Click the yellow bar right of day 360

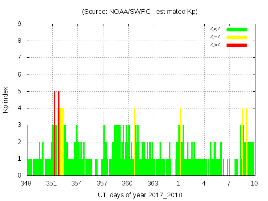click(x=134, y=142)
